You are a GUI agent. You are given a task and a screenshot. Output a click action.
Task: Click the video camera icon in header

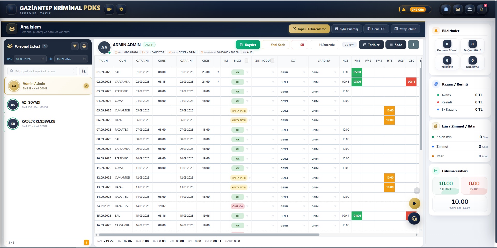pos(109,9)
